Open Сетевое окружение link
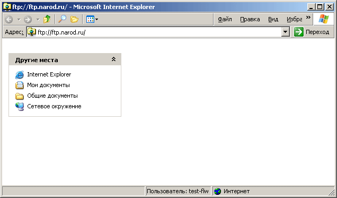Viewport: 337px width, 198px height. [x=54, y=106]
